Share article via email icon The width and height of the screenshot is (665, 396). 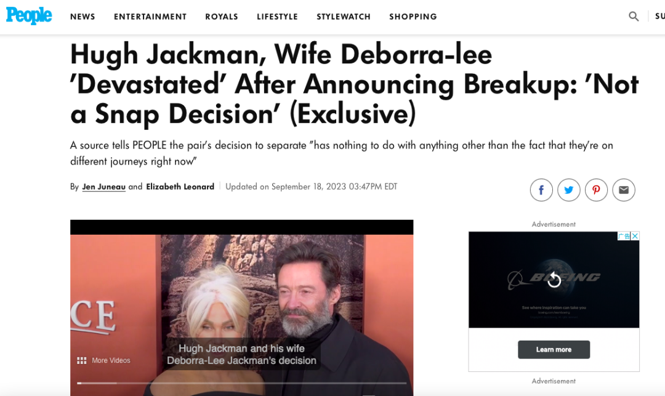624,190
